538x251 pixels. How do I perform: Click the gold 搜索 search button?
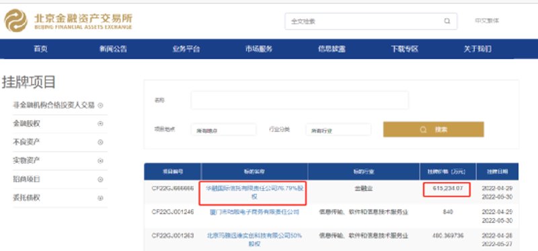(433, 130)
